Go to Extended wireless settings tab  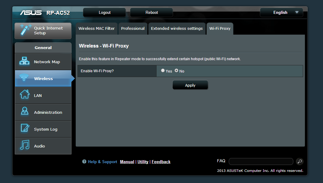177,29
